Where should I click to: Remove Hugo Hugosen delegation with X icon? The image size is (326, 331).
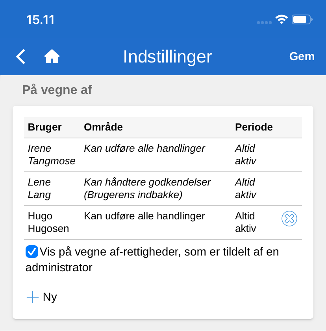(289, 219)
